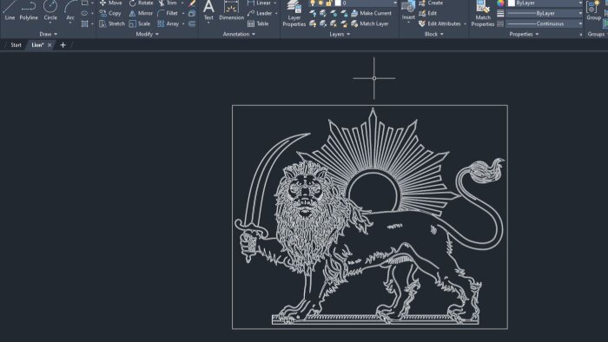Image resolution: width=608 pixels, height=342 pixels.
Task: Select the Polyline tool
Action: [x=29, y=10]
